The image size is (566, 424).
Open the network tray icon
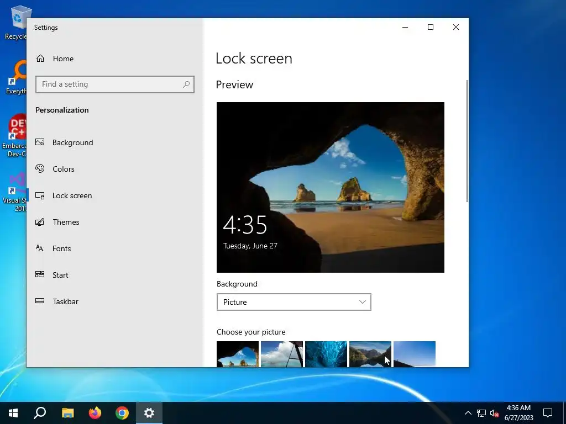coord(481,413)
